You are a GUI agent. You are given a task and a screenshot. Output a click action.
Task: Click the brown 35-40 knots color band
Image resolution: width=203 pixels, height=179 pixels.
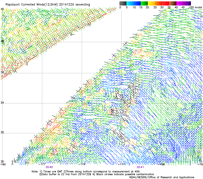(x=173, y=3)
